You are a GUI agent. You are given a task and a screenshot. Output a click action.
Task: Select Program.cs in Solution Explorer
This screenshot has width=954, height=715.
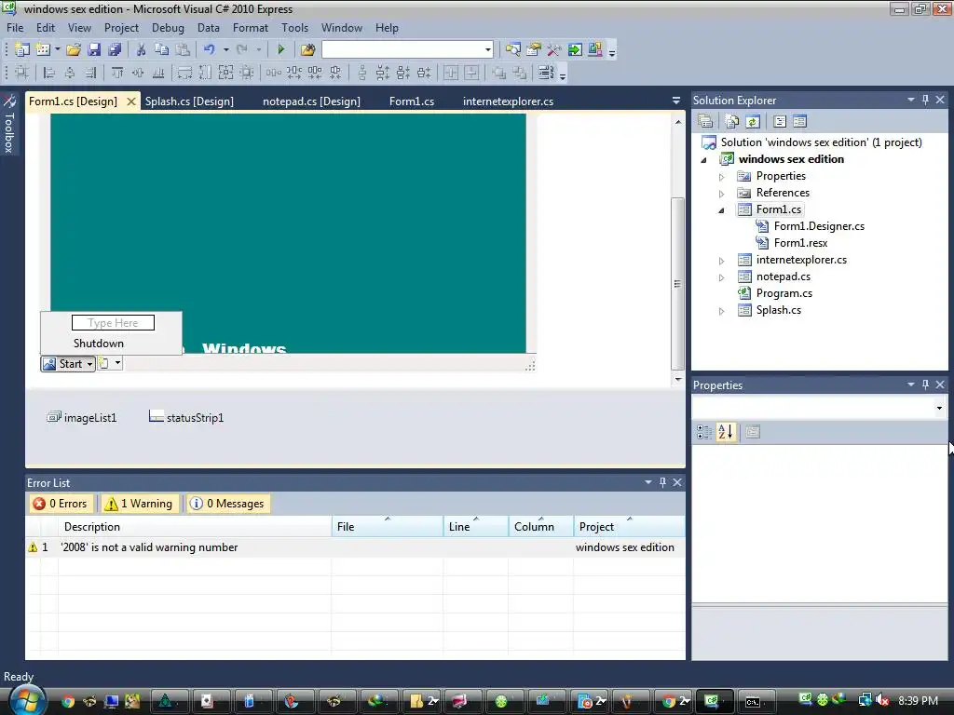pos(784,293)
